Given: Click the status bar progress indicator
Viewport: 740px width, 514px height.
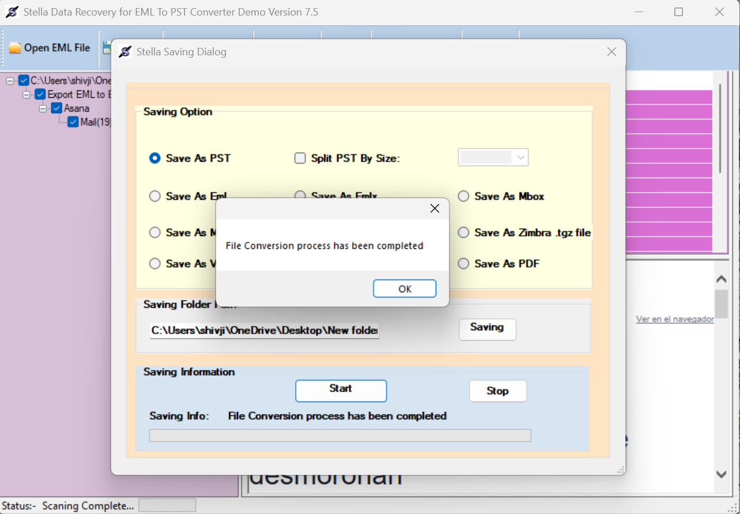Looking at the screenshot, I should pyautogui.click(x=167, y=505).
